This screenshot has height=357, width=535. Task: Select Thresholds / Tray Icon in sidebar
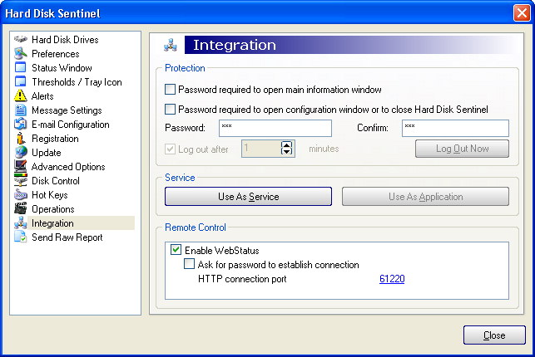[77, 82]
